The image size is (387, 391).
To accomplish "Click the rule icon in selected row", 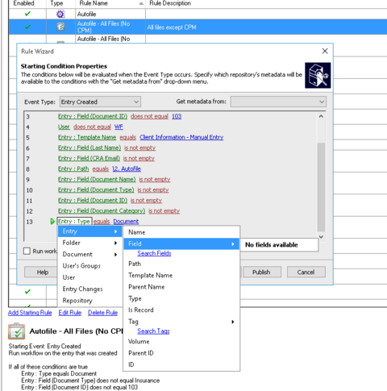I will coord(60,27).
